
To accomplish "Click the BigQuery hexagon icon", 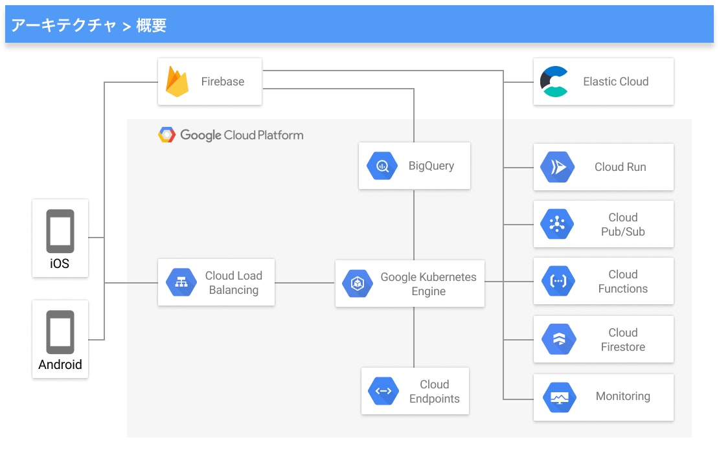I will click(382, 166).
